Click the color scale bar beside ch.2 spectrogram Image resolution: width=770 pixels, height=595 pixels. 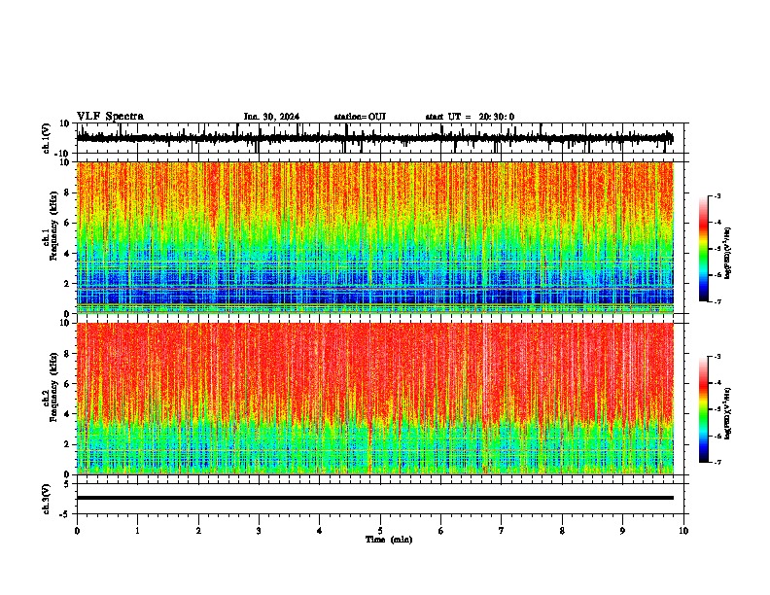point(704,409)
